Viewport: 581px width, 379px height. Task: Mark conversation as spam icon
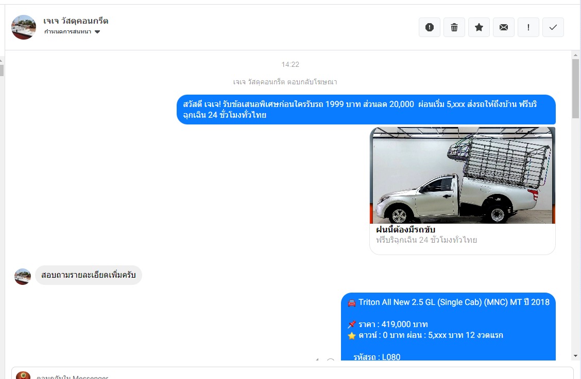[430, 27]
